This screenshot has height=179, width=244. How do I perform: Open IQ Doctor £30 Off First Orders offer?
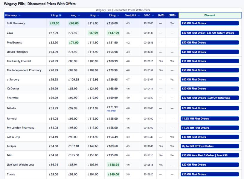click(210, 89)
